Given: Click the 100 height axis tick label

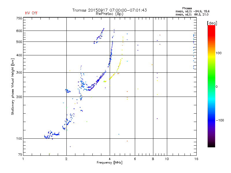Looking at the screenshot, I should point(19,139).
